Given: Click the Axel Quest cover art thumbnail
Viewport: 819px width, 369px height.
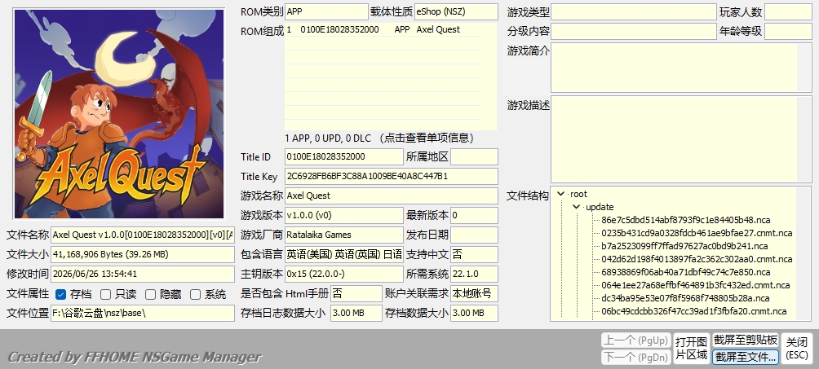Looking at the screenshot, I should coord(119,114).
